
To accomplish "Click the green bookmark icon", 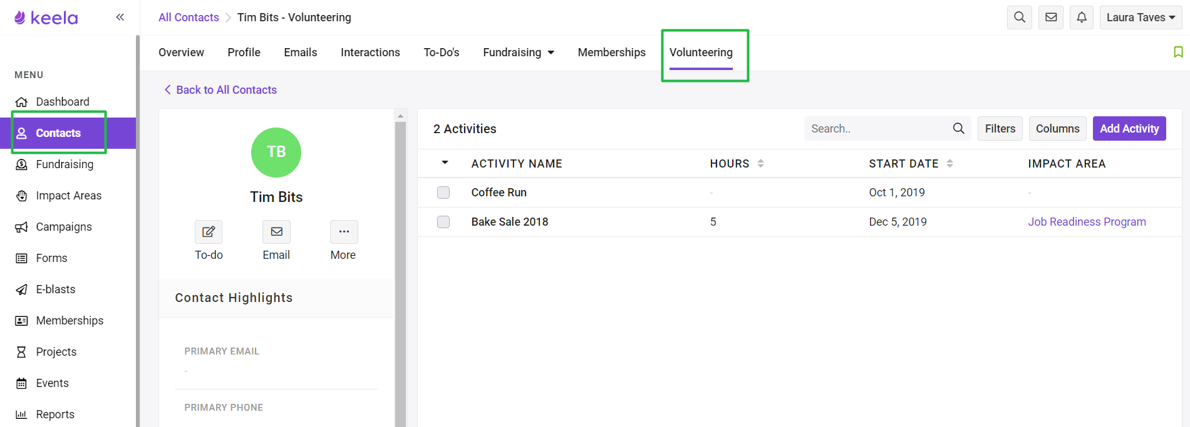I will 1178,52.
